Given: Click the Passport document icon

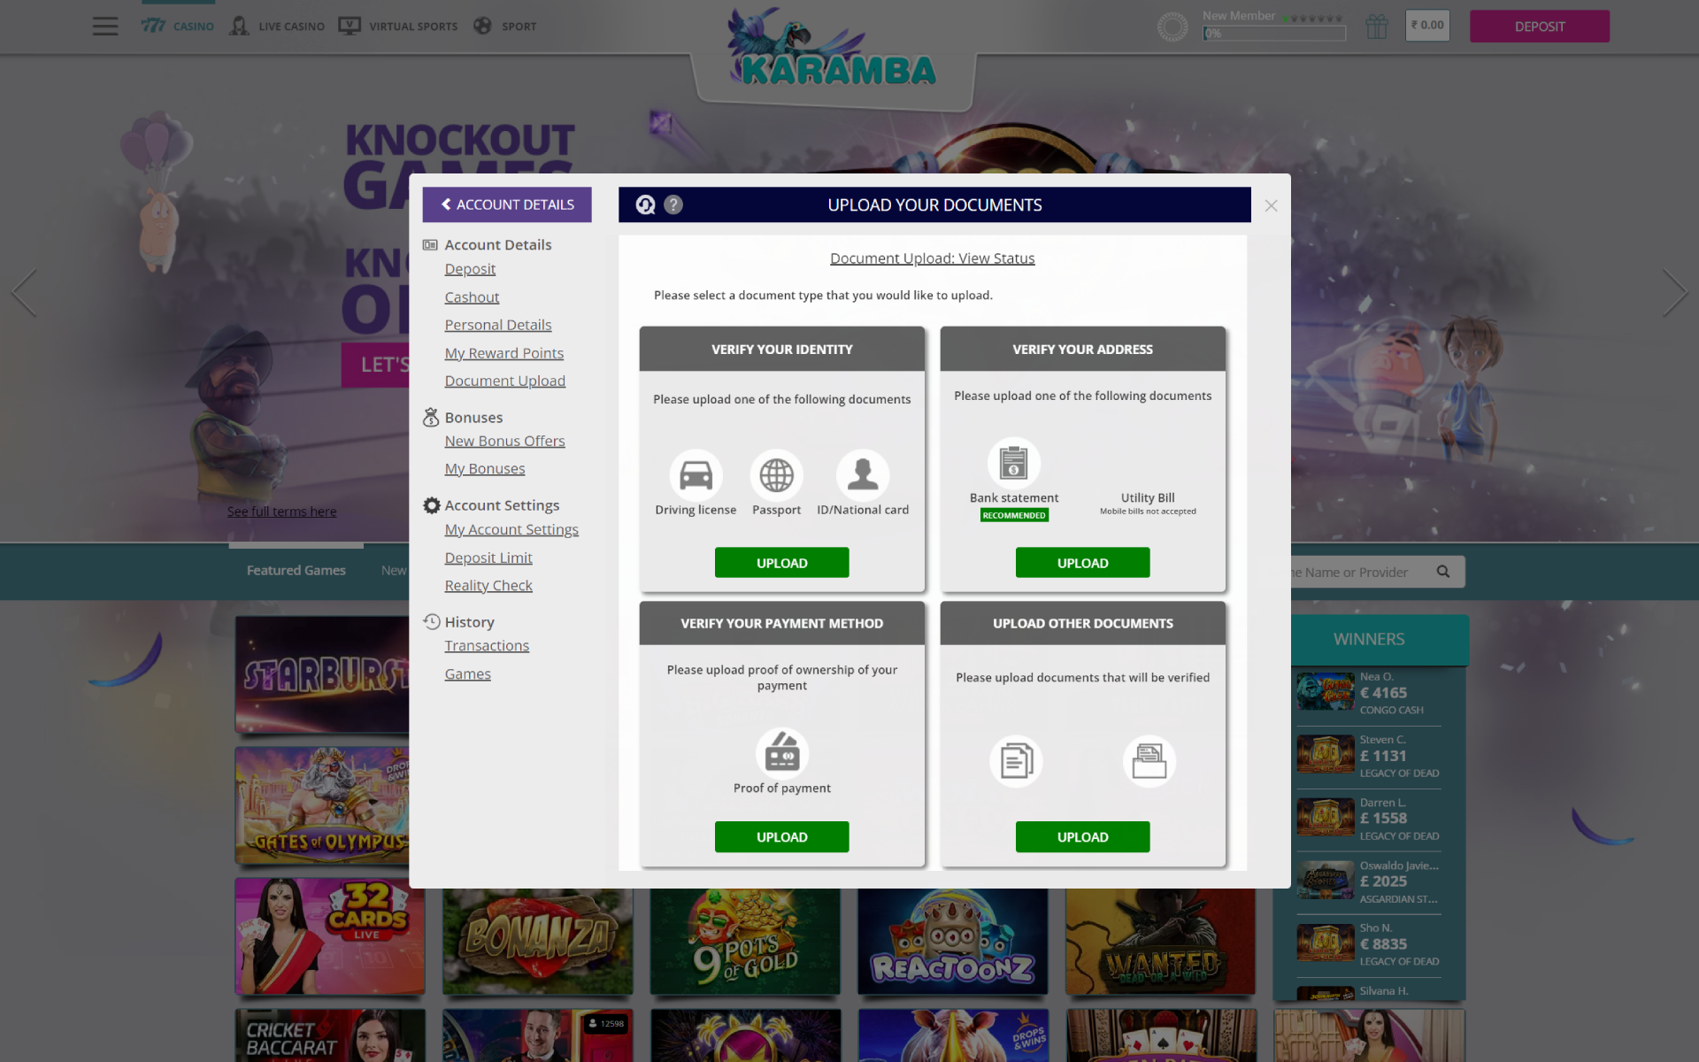Looking at the screenshot, I should tap(777, 473).
